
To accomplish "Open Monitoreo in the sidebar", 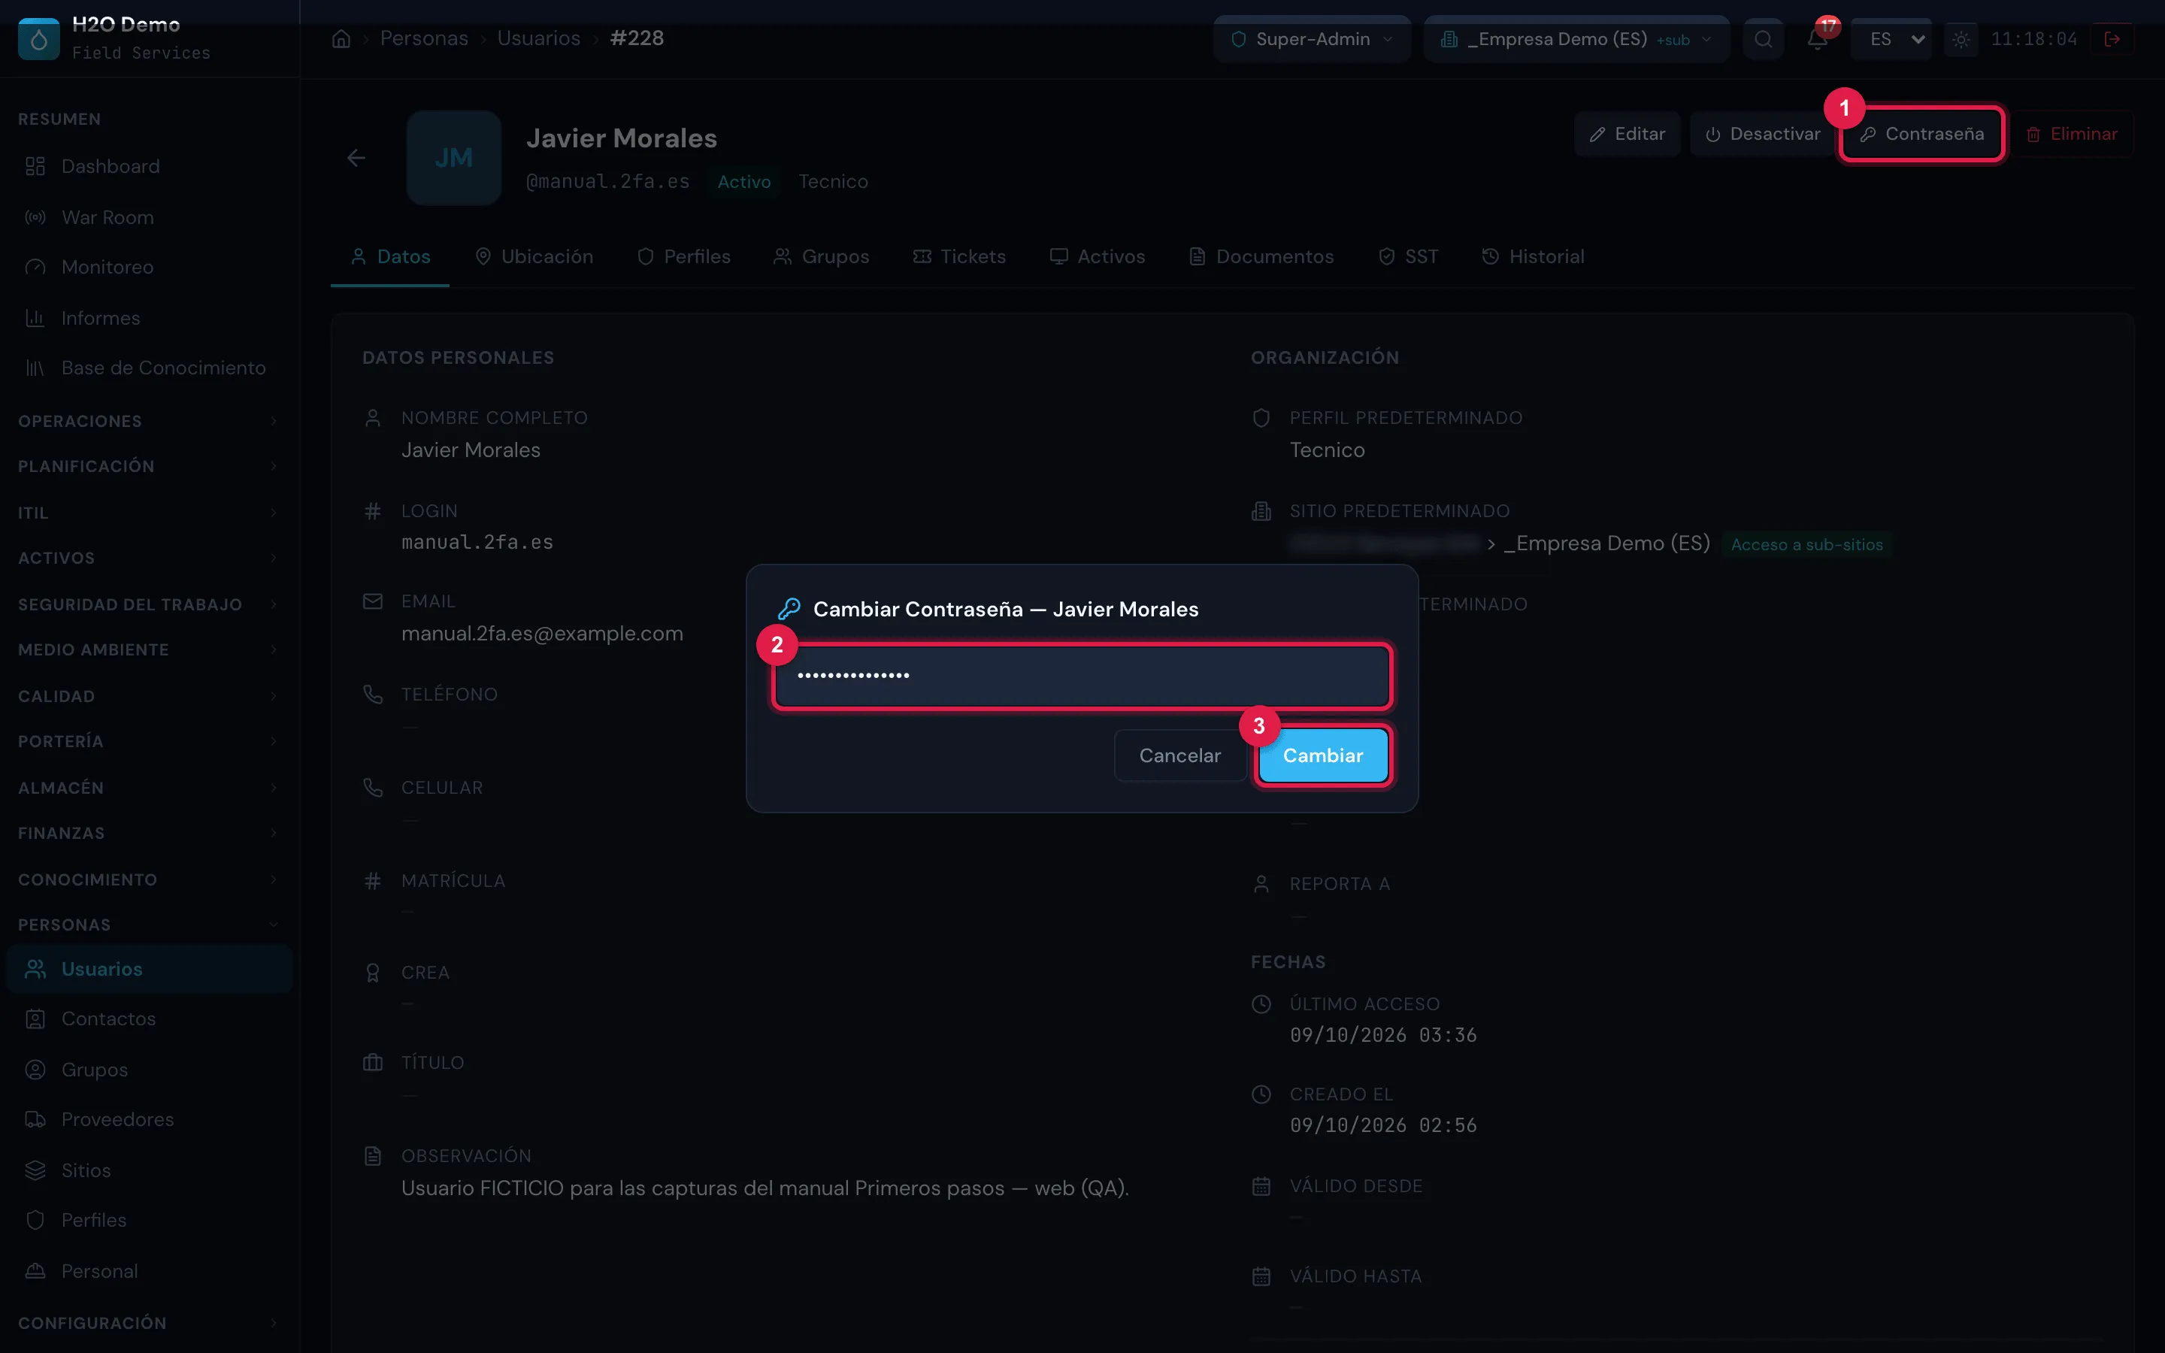I will [149, 267].
